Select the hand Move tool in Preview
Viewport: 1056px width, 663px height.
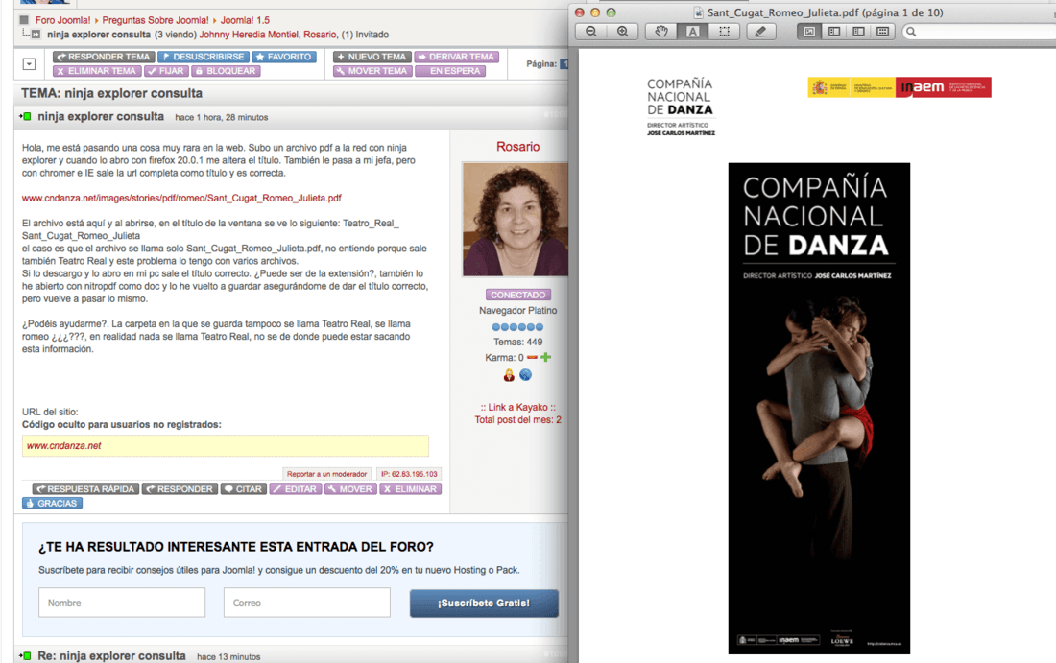(x=661, y=32)
